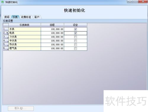Viewport: 148px width, 112px height.
Task: Open the 客户 tab
Action: pyautogui.click(x=37, y=17)
